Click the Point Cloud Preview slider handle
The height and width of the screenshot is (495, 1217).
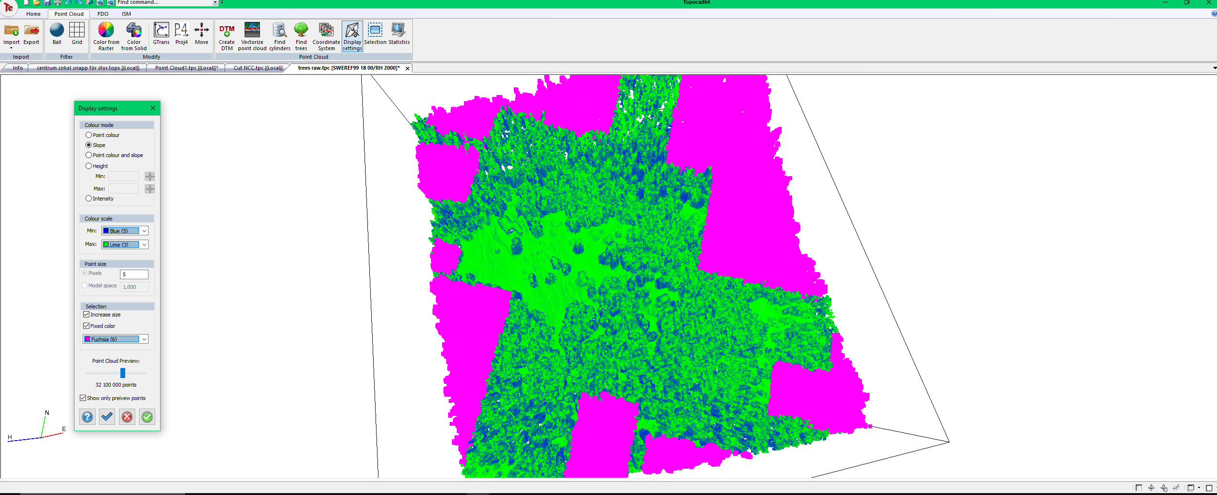tap(123, 373)
